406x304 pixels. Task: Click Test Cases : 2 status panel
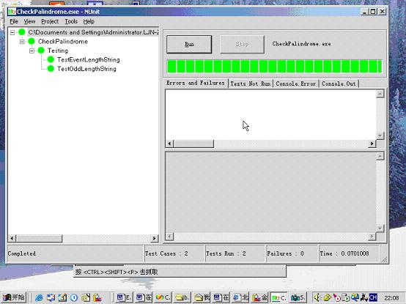(174, 253)
